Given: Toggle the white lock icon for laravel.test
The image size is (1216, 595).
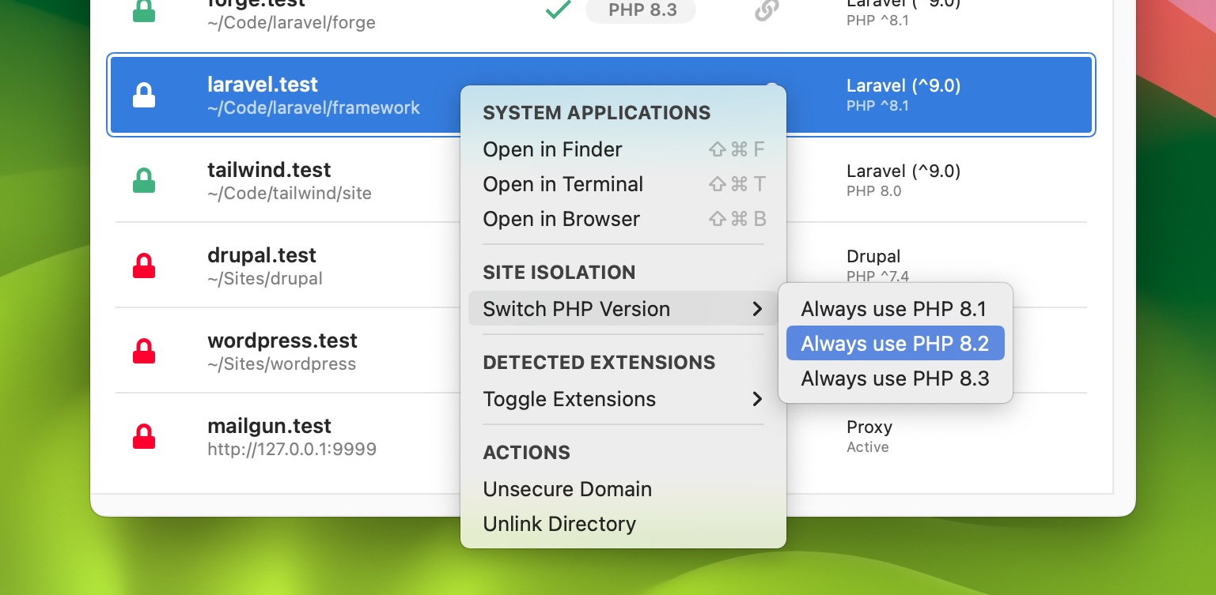Looking at the screenshot, I should (143, 95).
